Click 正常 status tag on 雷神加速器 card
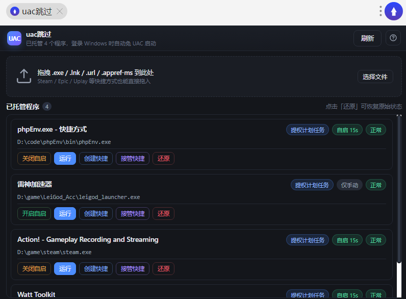This screenshot has width=406, height=299. click(x=376, y=185)
